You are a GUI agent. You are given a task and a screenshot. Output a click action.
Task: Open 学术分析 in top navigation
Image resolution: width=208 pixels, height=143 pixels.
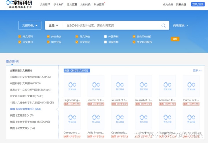(x=58, y=4)
